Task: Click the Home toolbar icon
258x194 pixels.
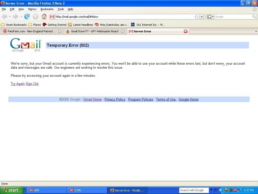Action: click(44, 17)
